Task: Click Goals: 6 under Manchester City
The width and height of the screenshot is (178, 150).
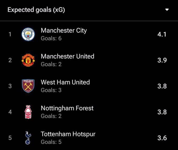Action: click(x=51, y=38)
